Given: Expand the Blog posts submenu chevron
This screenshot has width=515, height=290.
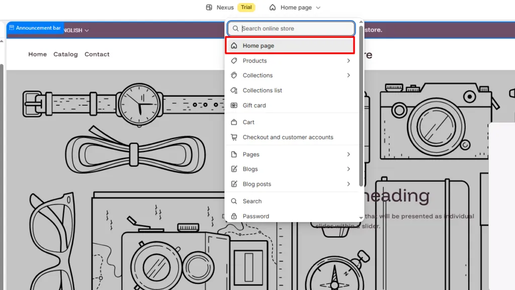Looking at the screenshot, I should coord(349,184).
